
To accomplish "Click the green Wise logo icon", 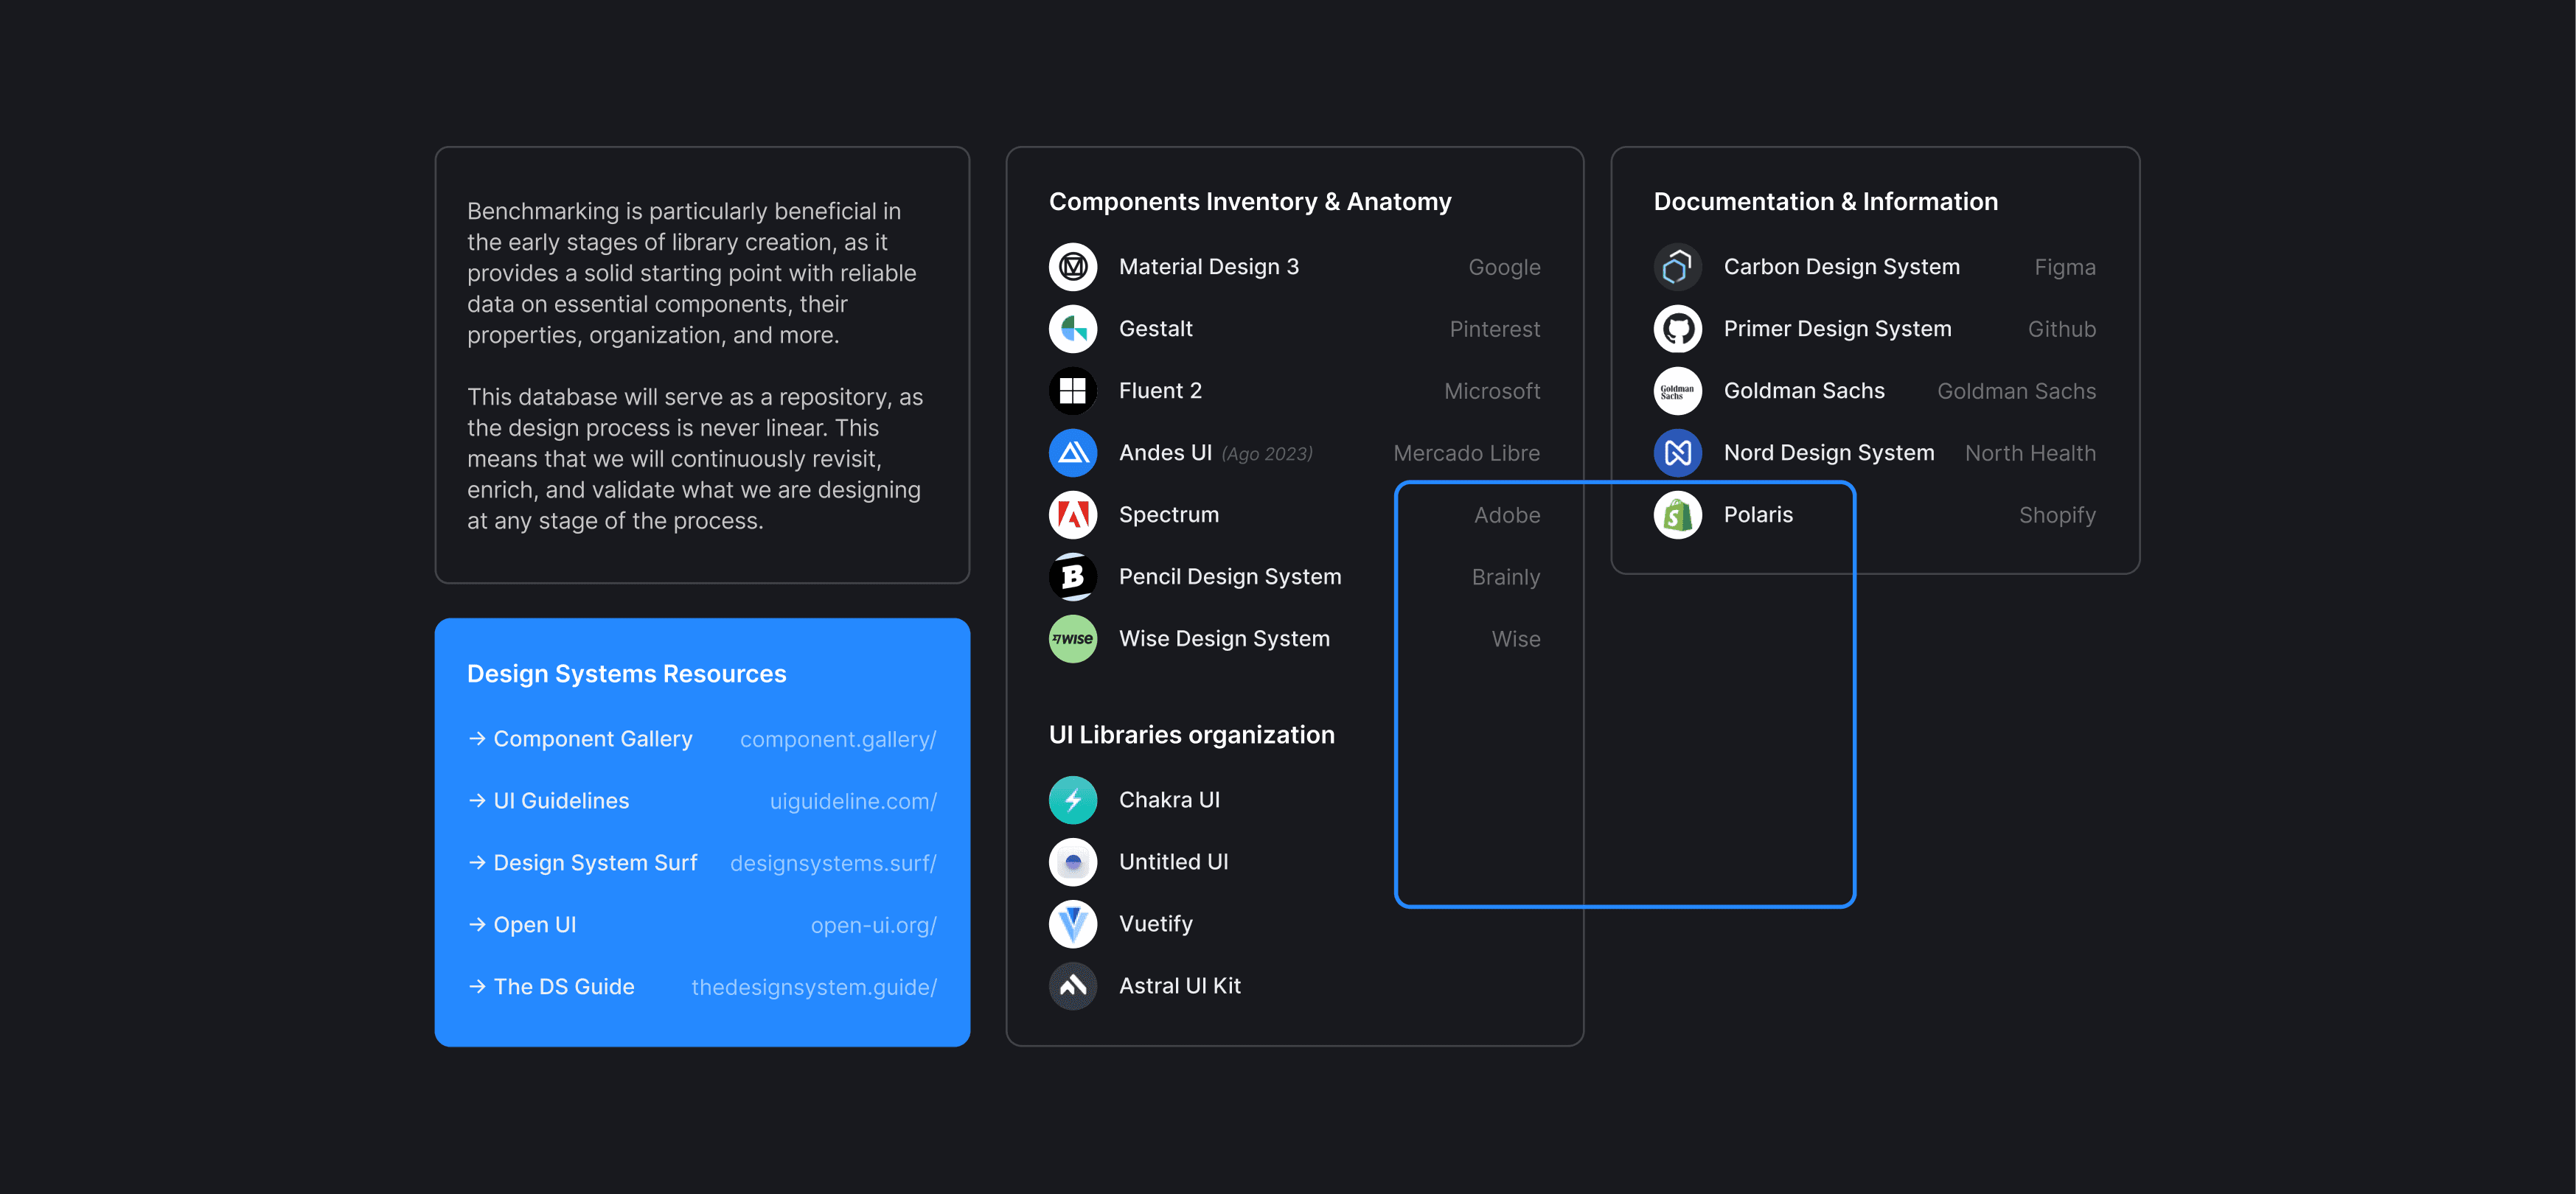I will point(1072,639).
